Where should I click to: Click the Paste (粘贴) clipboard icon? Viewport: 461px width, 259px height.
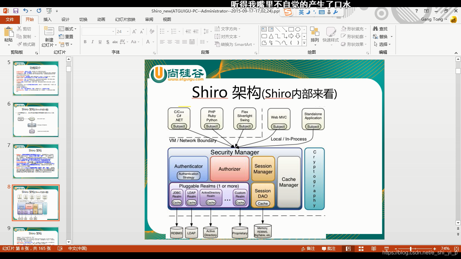pos(8,32)
